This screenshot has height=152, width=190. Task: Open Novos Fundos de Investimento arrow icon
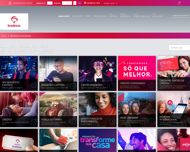pos(112,121)
